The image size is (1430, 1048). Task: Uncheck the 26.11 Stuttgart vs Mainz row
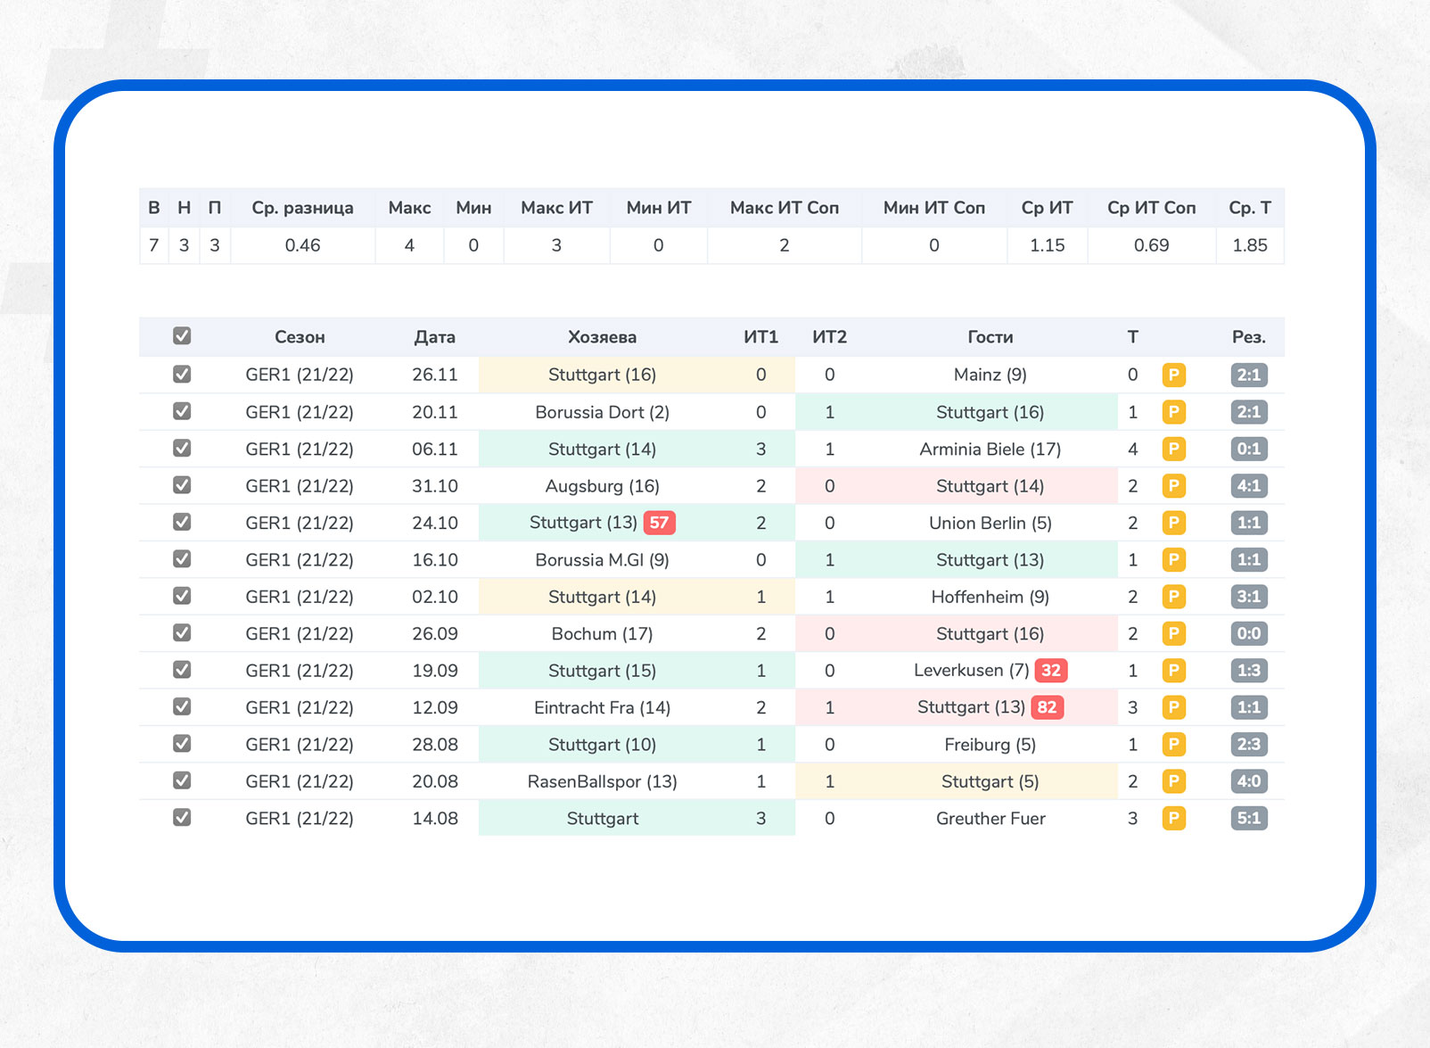tap(182, 375)
